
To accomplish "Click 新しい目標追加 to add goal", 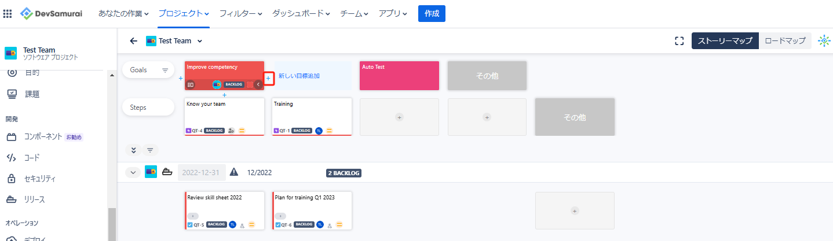I will pyautogui.click(x=299, y=76).
